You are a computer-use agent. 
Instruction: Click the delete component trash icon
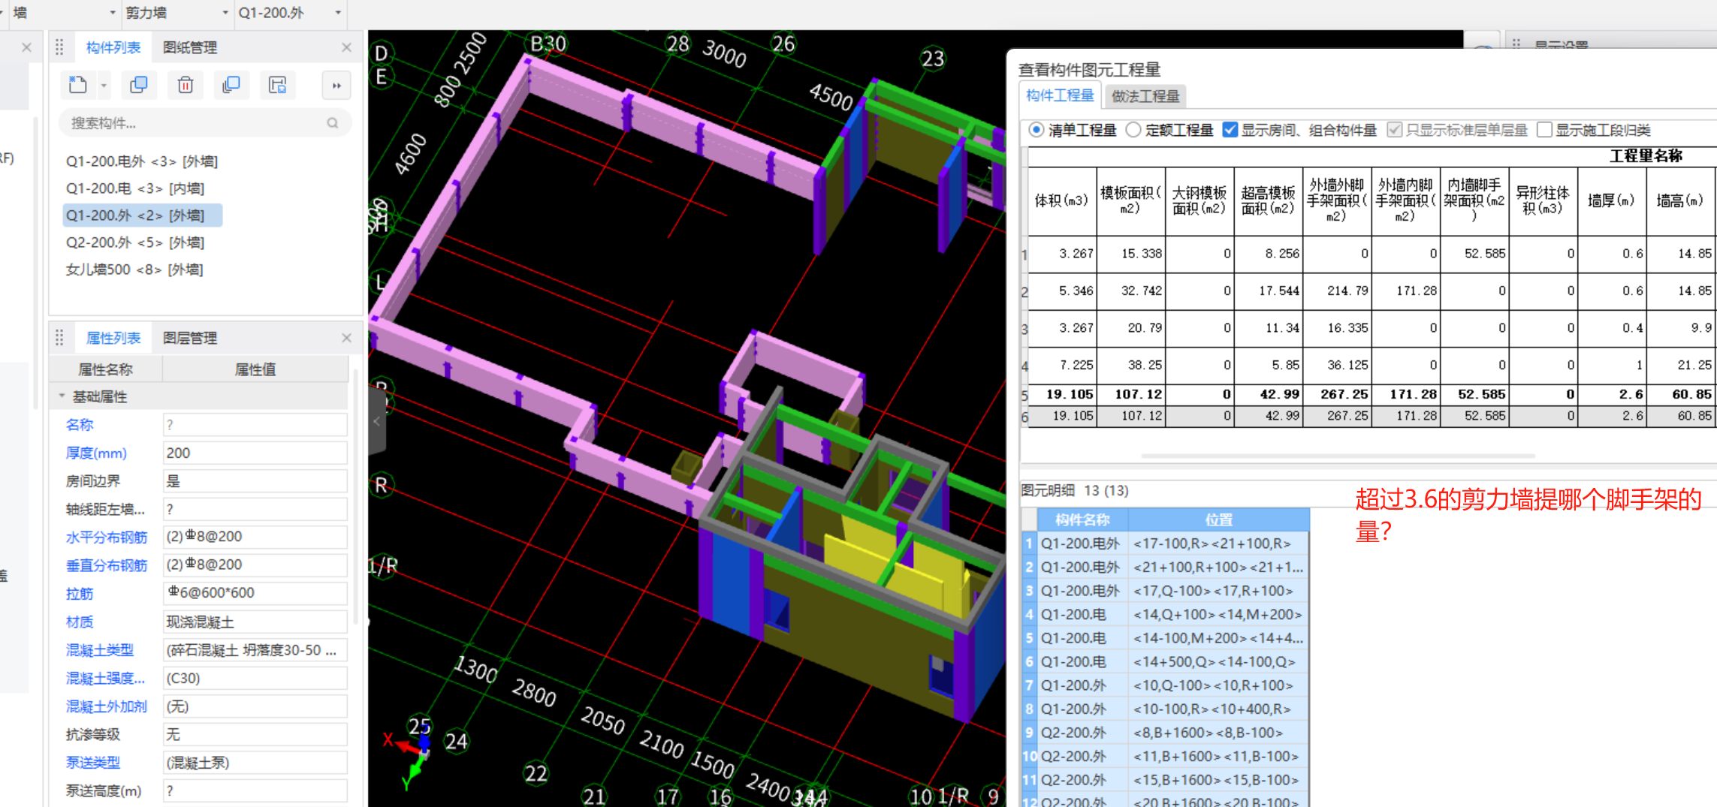(185, 85)
